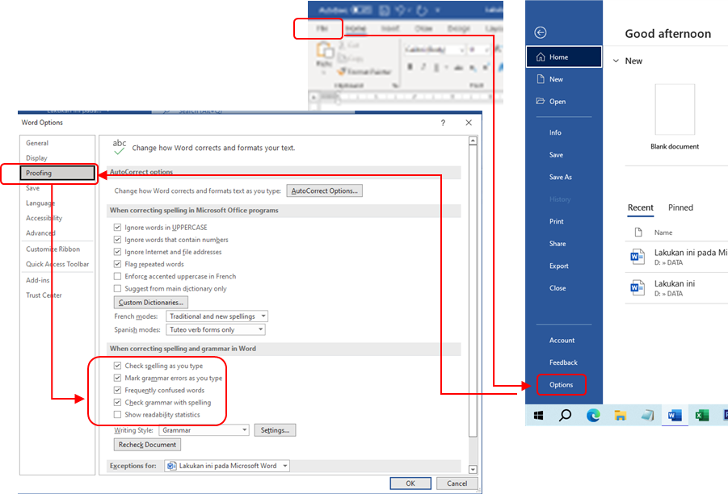
Task: Click the Settings button beside Writing Style
Action: (x=275, y=430)
